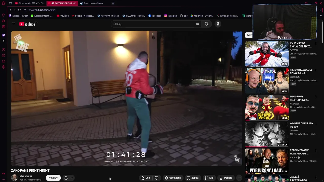
Task: Open iVeroxx - Twitch bookmark
Action: (x=18, y=16)
